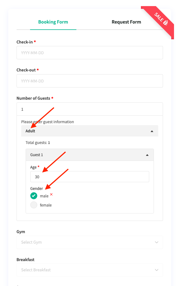This screenshot has height=286, width=182.
Task: Click the Check-out date field
Action: tap(90, 81)
